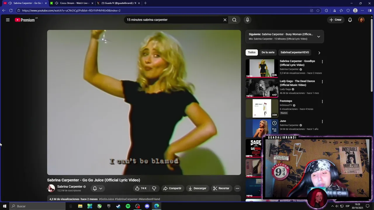374x210 pixels.
Task: Open the YouTube hamburger guide menu
Action: point(8,20)
